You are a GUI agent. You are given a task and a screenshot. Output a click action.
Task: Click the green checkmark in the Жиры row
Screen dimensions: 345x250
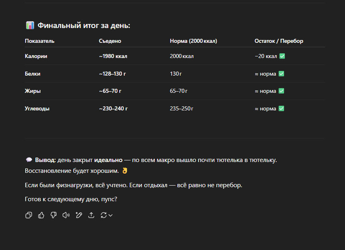[281, 91]
